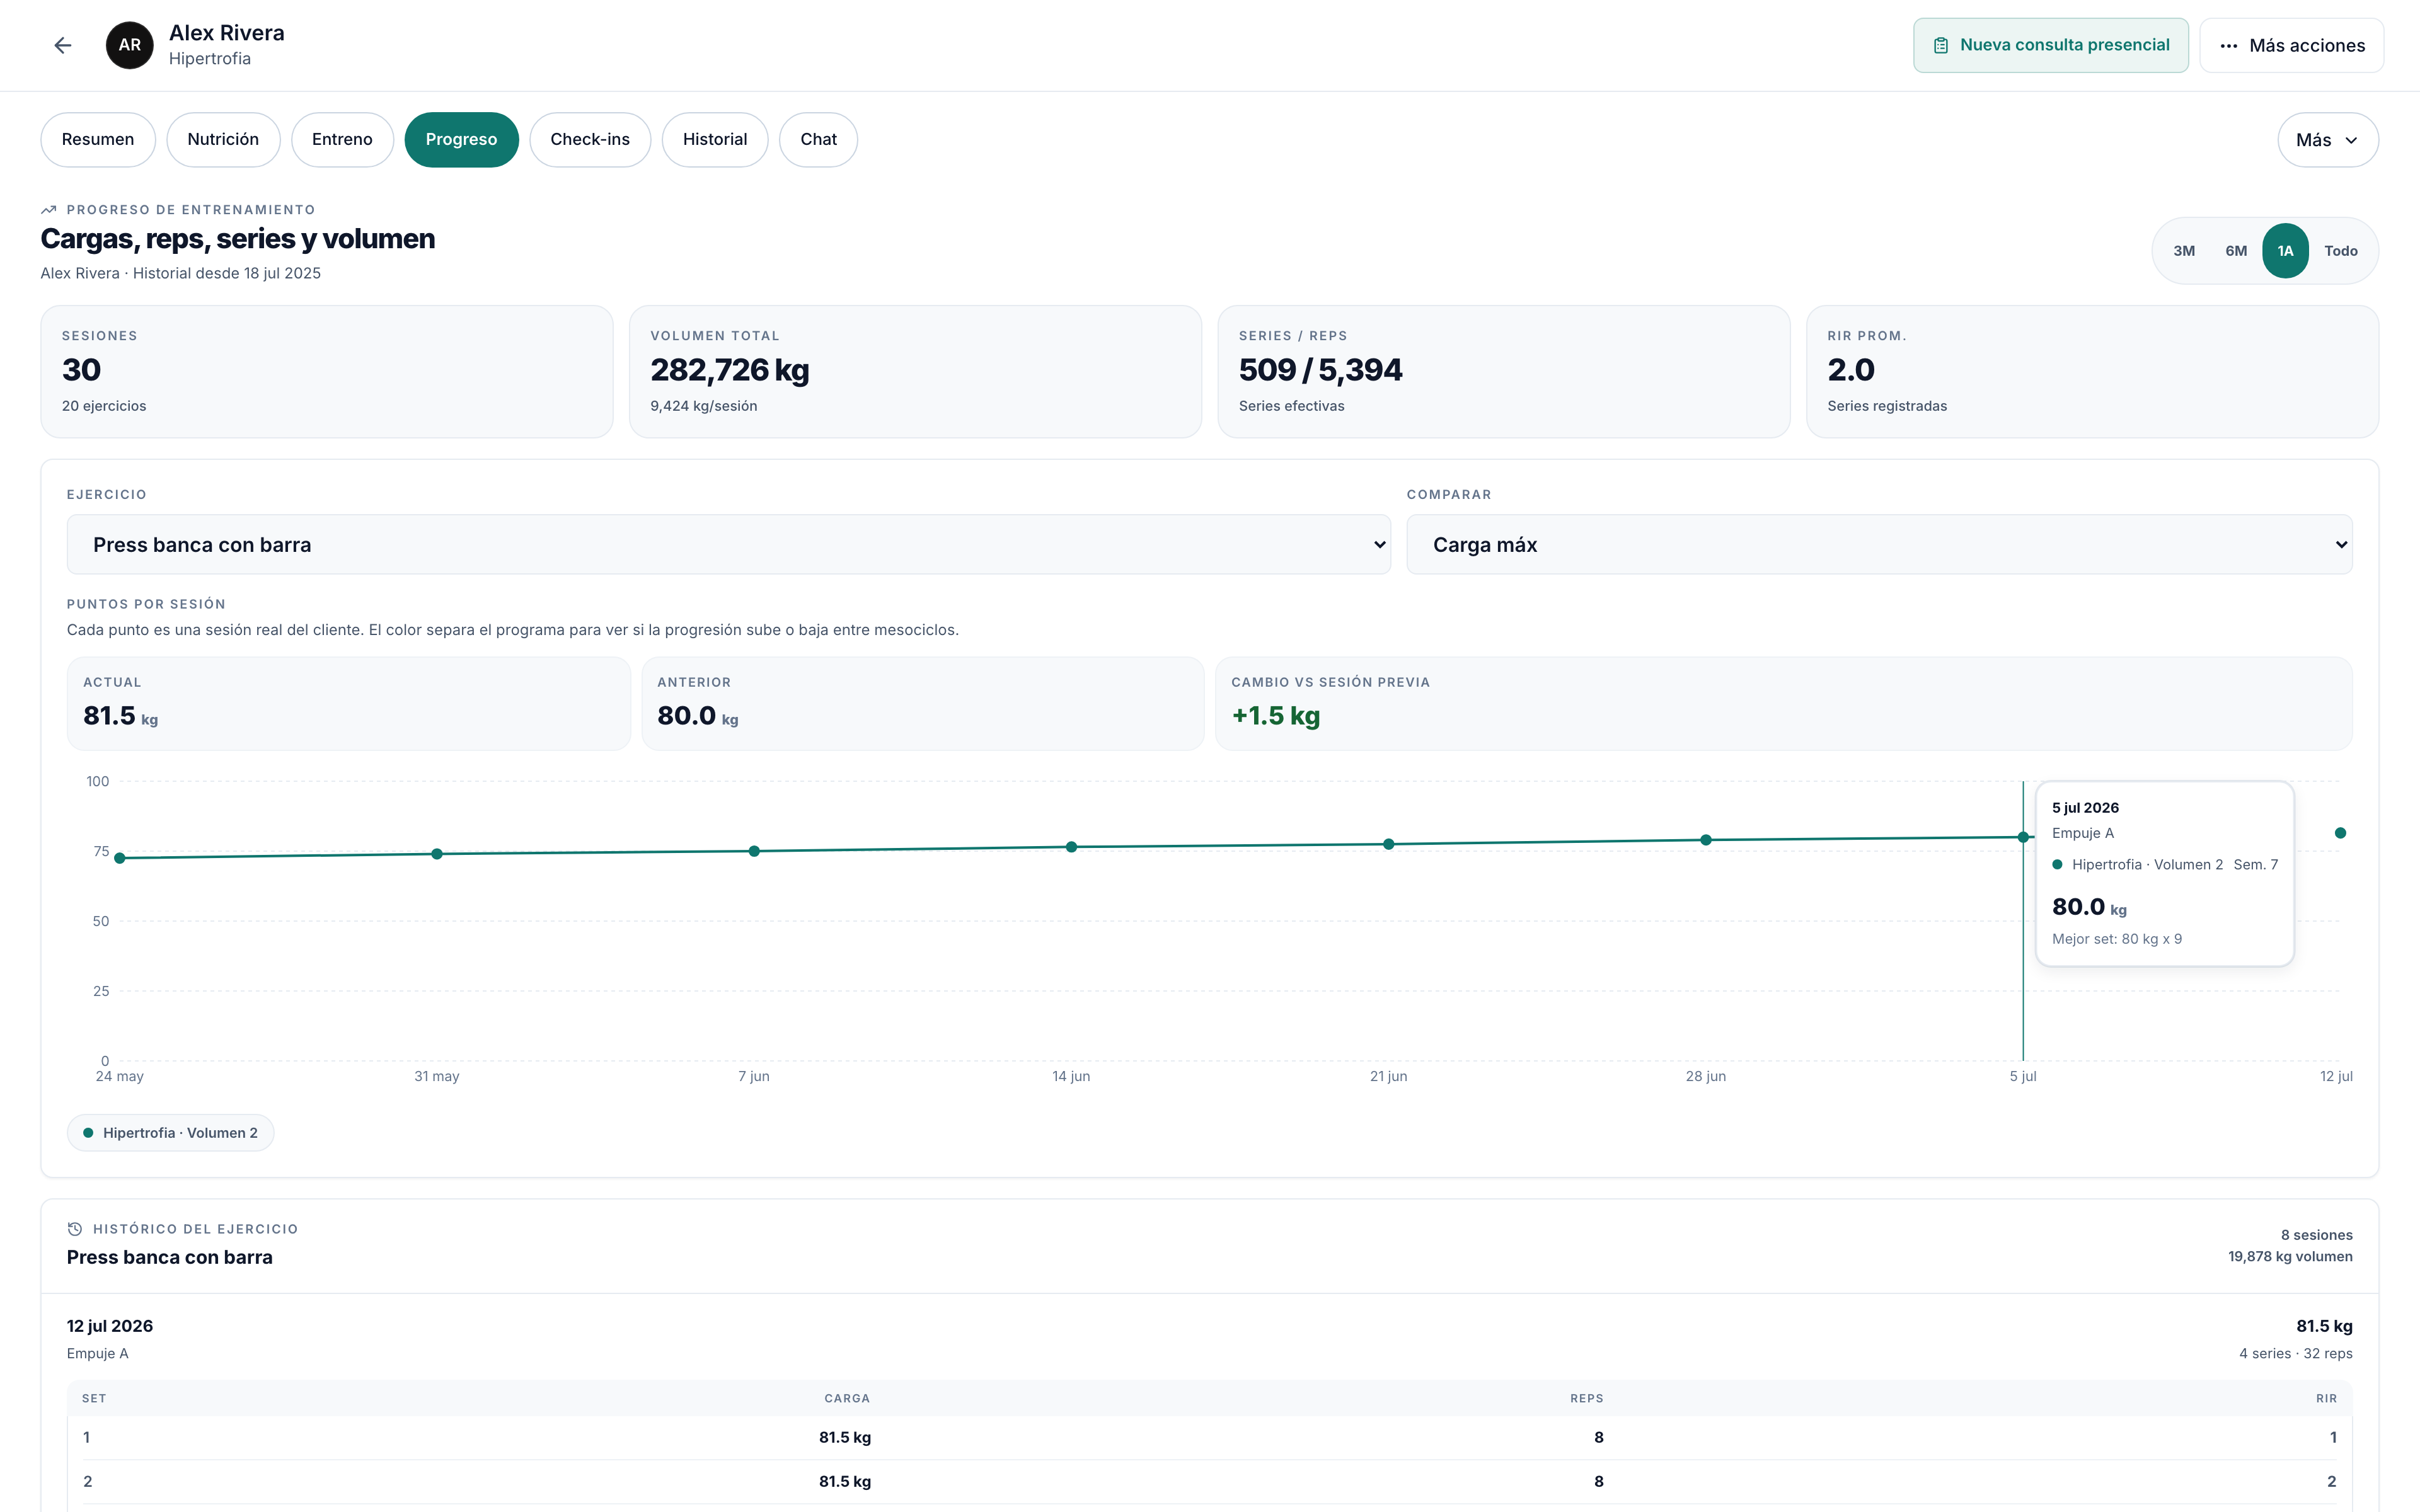Click the AR avatar circle

(x=130, y=45)
